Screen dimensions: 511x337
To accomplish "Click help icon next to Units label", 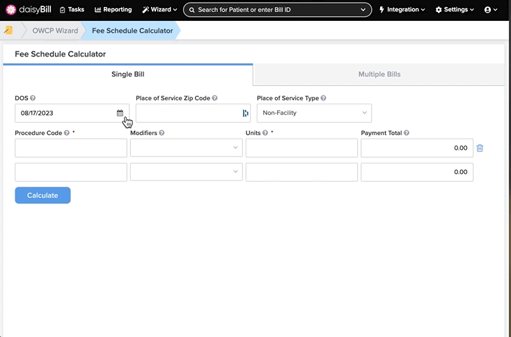I will point(265,133).
